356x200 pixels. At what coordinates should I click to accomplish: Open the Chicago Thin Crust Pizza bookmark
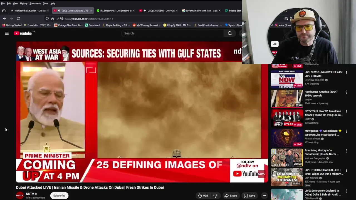(x=68, y=25)
